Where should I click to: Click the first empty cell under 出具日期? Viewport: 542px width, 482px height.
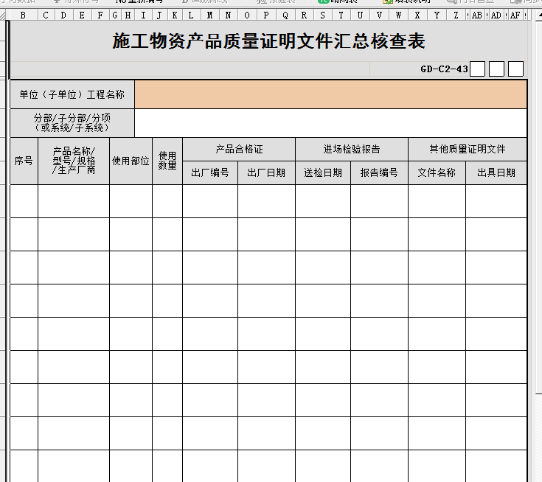coord(496,201)
